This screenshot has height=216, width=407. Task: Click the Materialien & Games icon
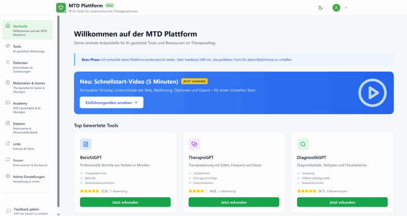(x=8, y=83)
